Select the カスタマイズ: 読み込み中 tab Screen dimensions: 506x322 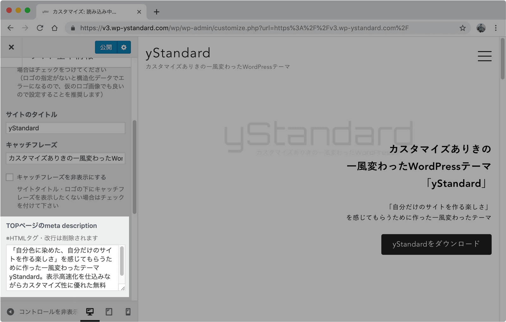point(91,12)
